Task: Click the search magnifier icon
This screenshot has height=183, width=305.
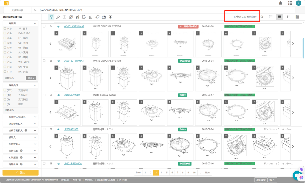Action: 35,10
